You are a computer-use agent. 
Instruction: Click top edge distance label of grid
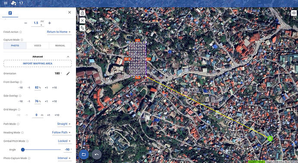tap(138, 40)
